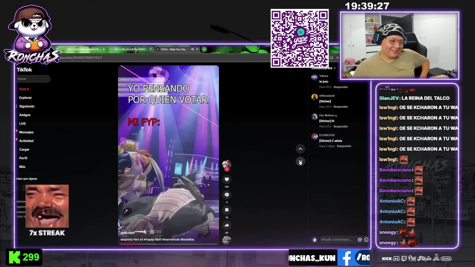The image size is (475, 267).
Task: Click the Buscar search field in TikTok
Action: click(x=33, y=79)
